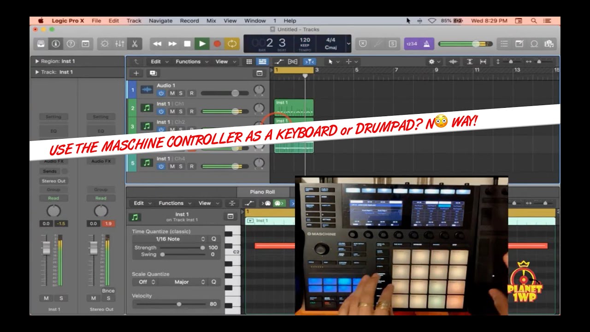
Task: Open the pointer tool menu
Action: click(x=333, y=61)
